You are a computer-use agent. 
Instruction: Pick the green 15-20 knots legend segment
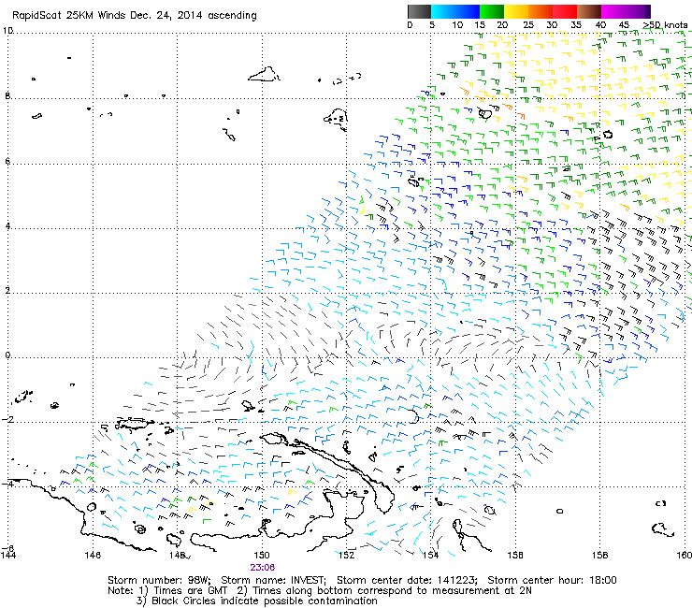coord(492,11)
